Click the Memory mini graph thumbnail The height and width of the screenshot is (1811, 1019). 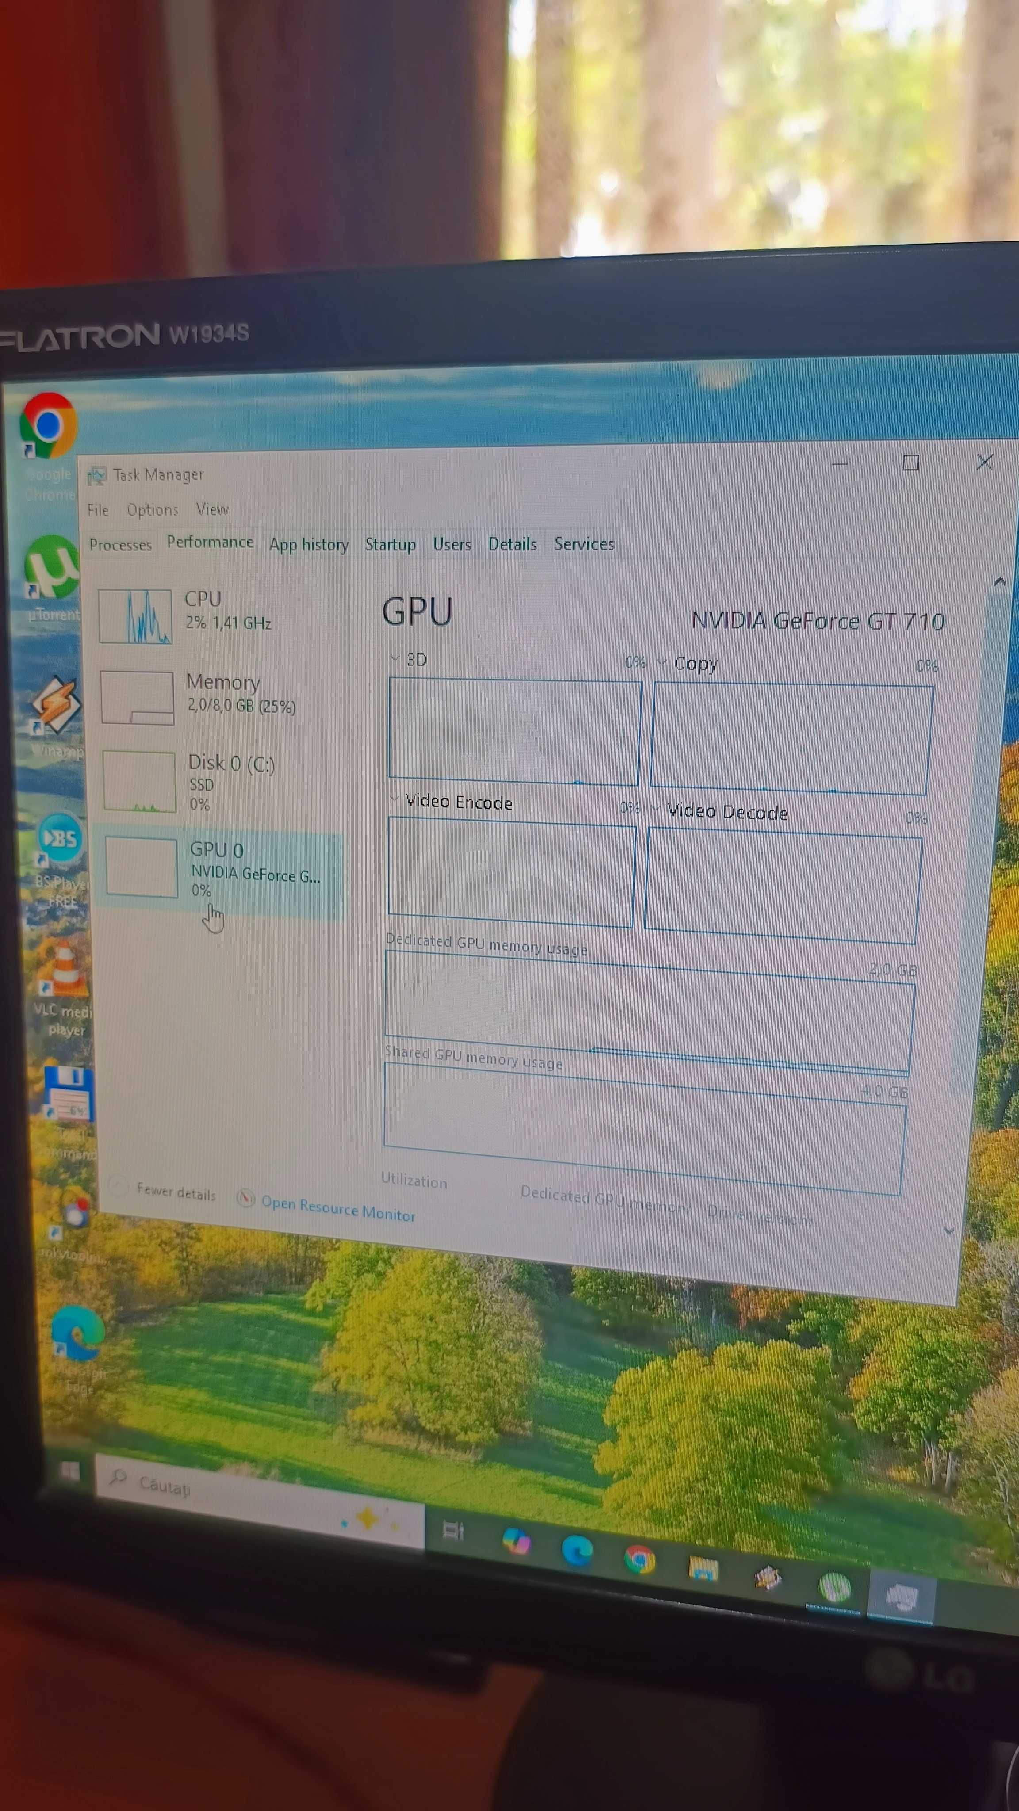click(x=137, y=697)
